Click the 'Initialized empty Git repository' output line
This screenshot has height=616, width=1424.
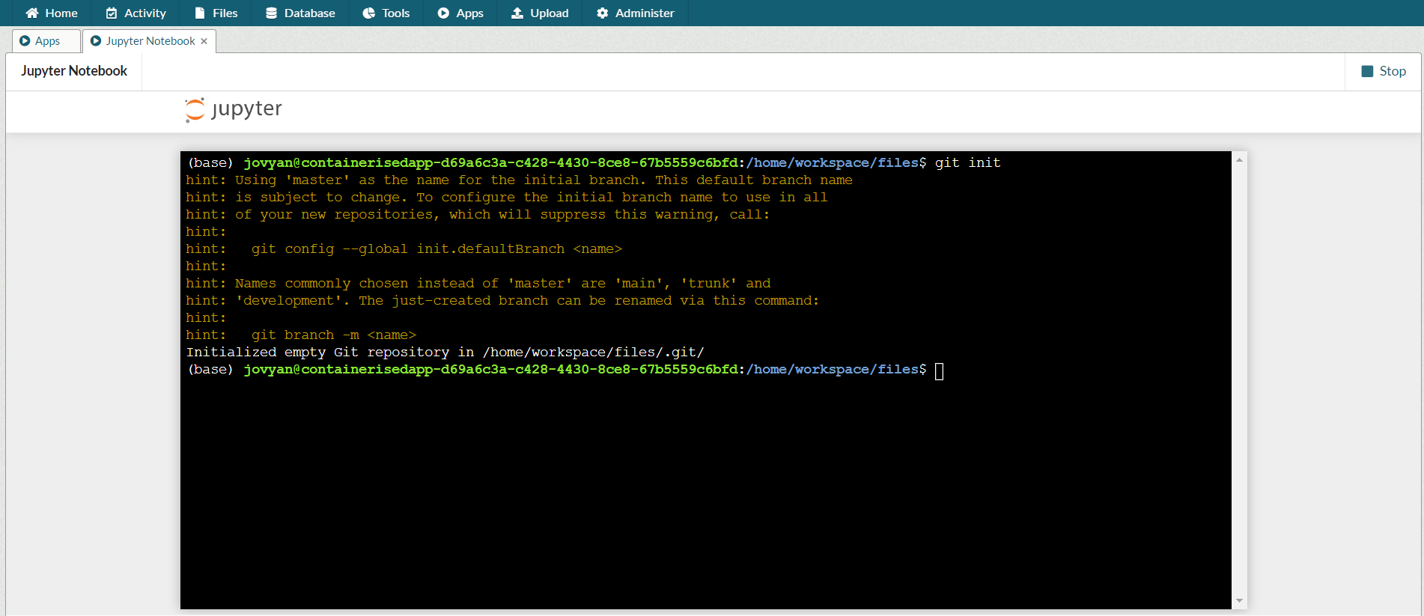click(445, 353)
